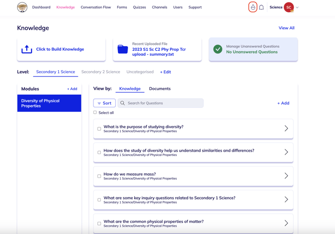Click the blue folder icon

click(x=123, y=49)
